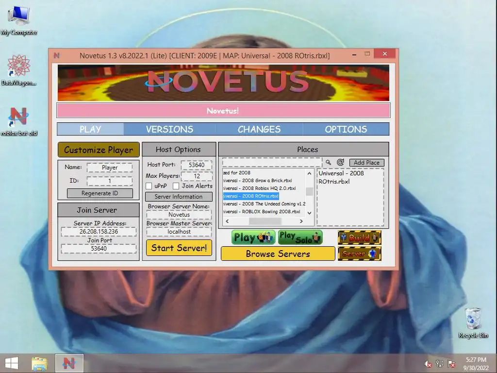Click the Start Server! button

(x=179, y=248)
